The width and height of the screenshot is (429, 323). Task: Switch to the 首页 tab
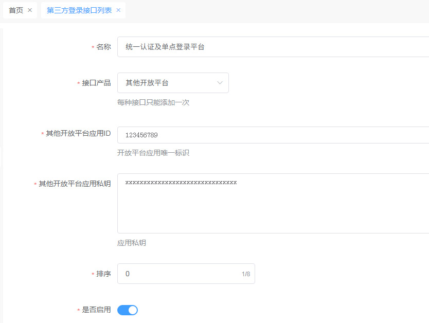pos(16,10)
